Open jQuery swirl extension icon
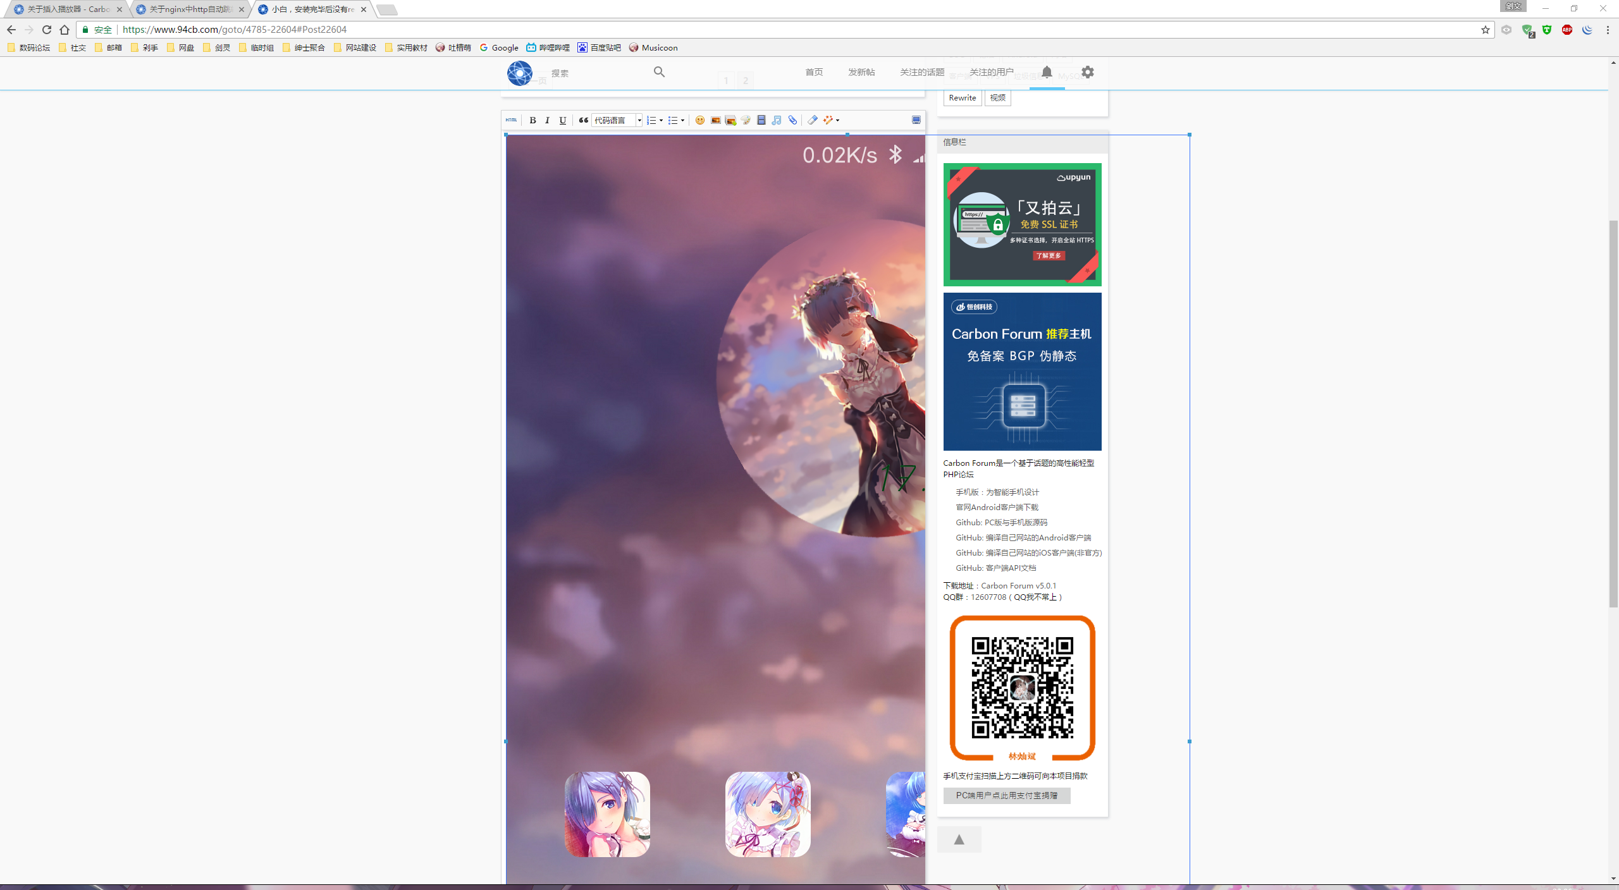The image size is (1619, 890). tap(1587, 30)
